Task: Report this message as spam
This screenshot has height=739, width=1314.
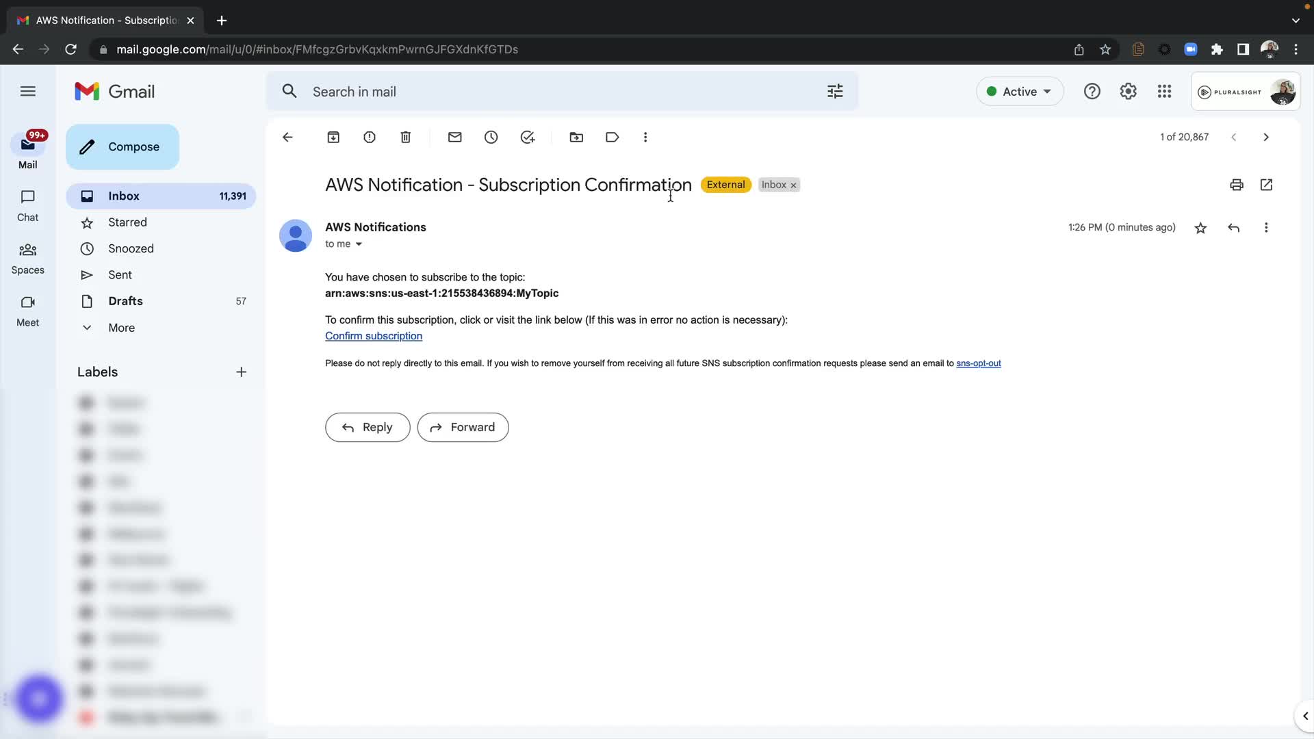Action: point(370,137)
